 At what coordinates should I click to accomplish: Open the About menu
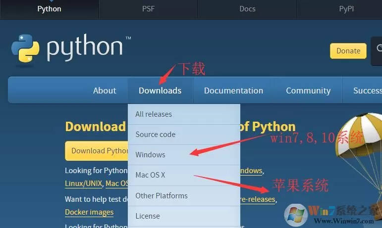[105, 91]
